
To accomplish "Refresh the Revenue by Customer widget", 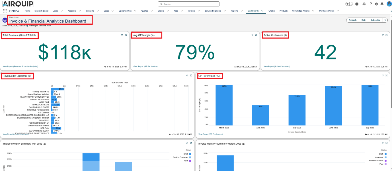I will (187, 75).
